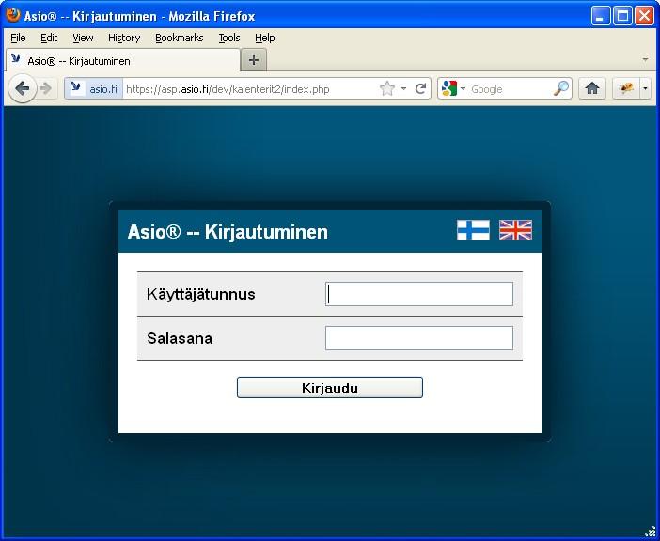Close the Firefox window
This screenshot has width=660, height=541.
tap(644, 16)
